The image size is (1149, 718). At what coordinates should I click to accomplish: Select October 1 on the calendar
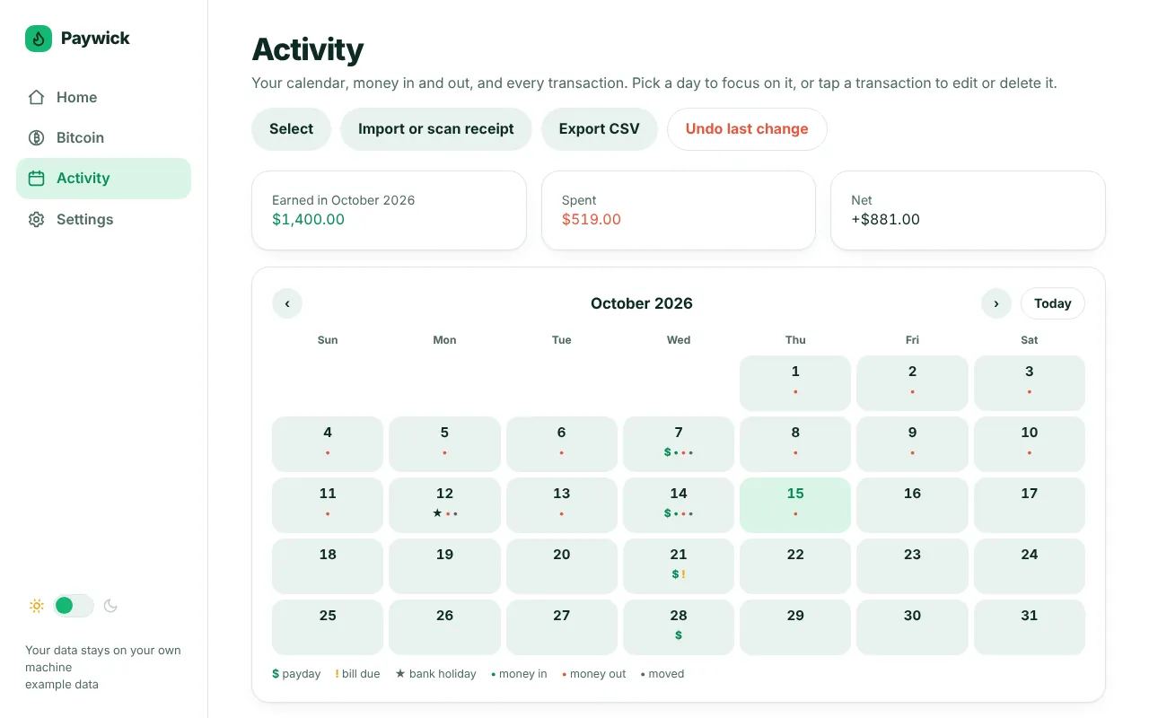(795, 383)
